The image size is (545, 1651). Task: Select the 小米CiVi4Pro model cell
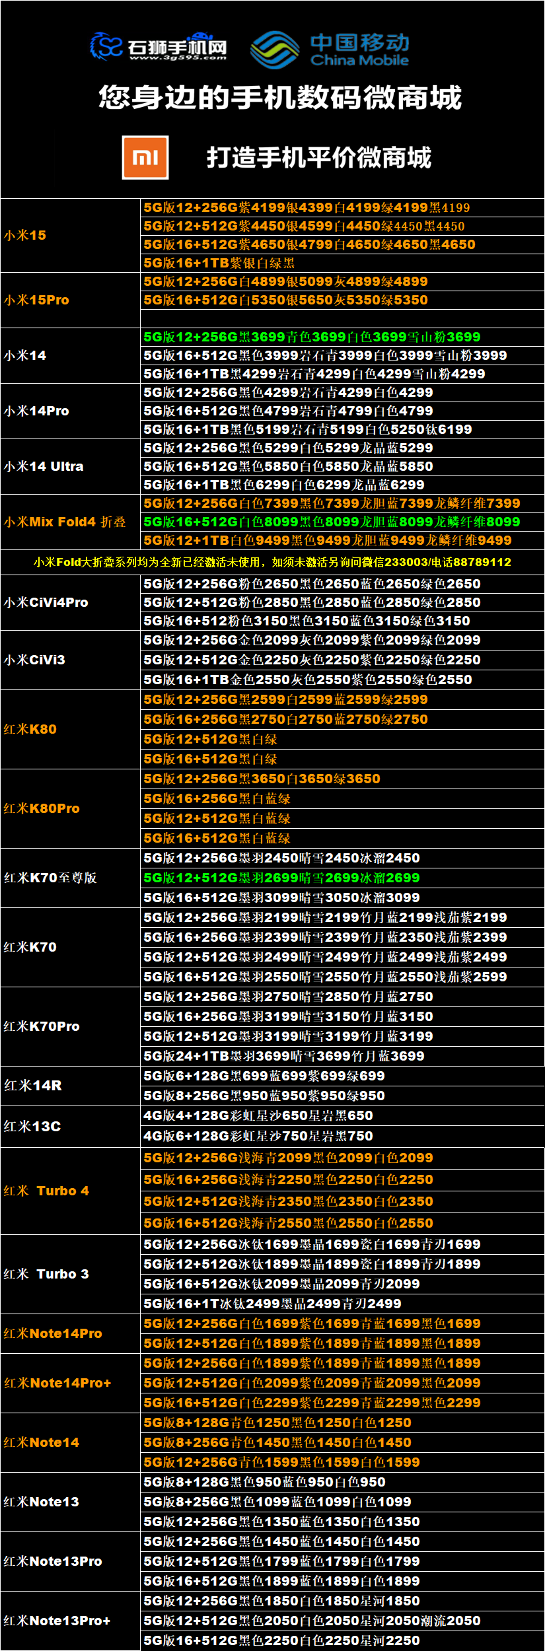coord(71,602)
